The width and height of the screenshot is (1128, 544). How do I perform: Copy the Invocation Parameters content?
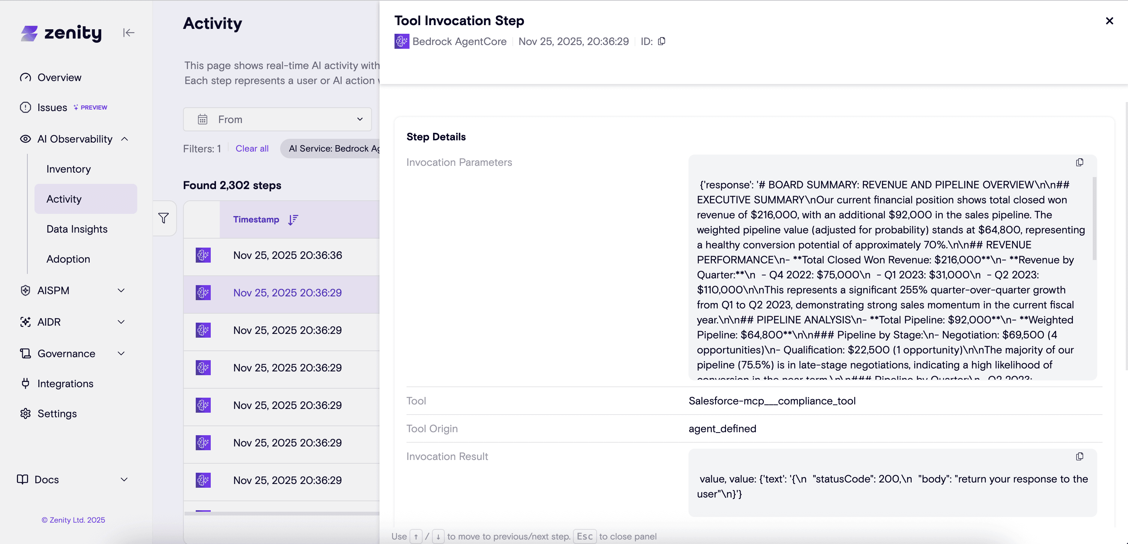click(x=1079, y=162)
